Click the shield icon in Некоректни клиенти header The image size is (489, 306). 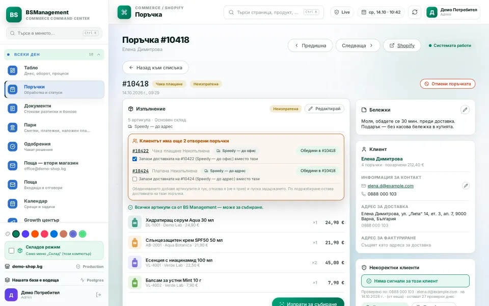click(364, 268)
